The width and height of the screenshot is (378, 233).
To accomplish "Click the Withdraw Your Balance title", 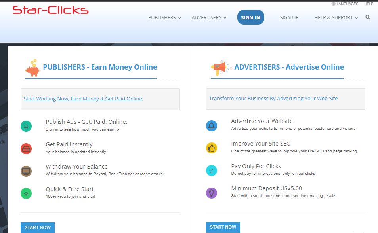I will [76, 167].
